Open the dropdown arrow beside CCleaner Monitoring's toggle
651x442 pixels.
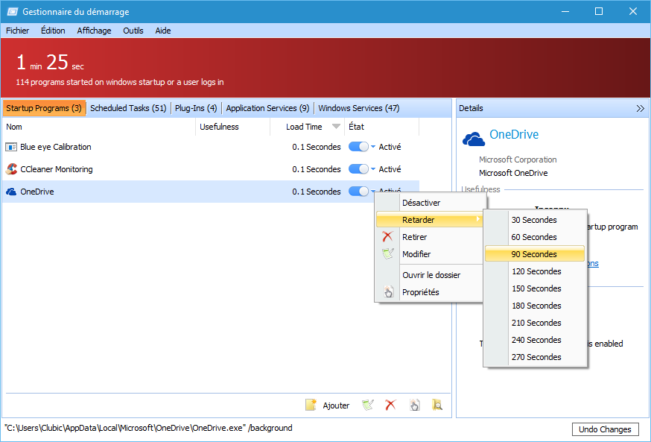[x=373, y=170]
